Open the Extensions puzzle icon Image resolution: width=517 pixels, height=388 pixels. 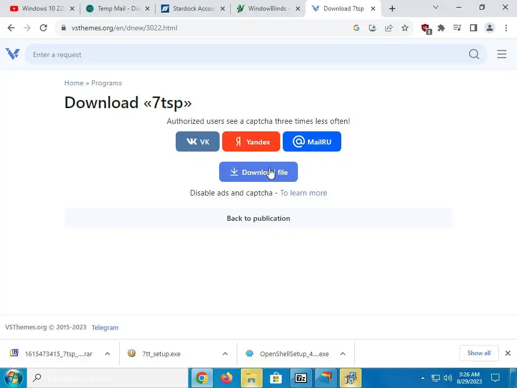(441, 28)
